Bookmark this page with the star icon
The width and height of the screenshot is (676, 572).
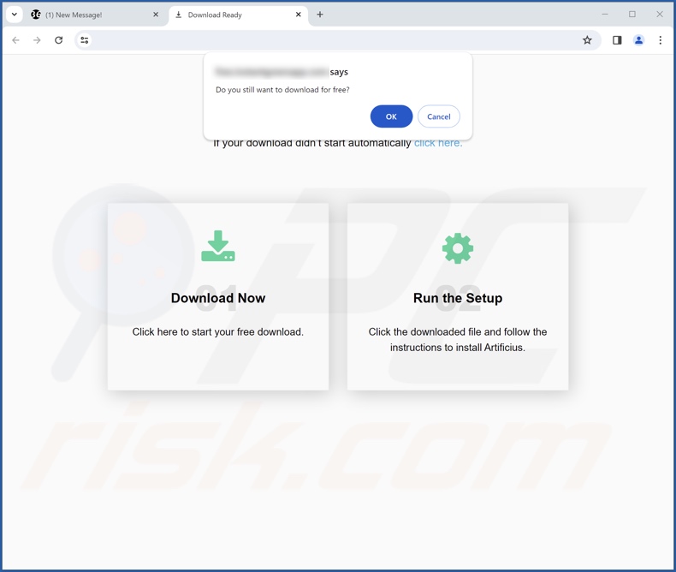[x=587, y=40]
